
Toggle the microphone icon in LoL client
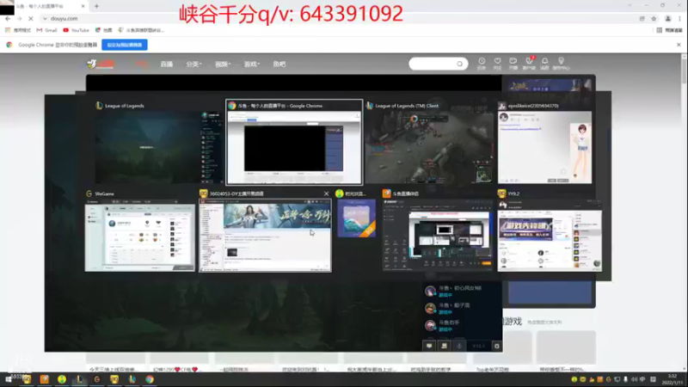[x=459, y=346]
